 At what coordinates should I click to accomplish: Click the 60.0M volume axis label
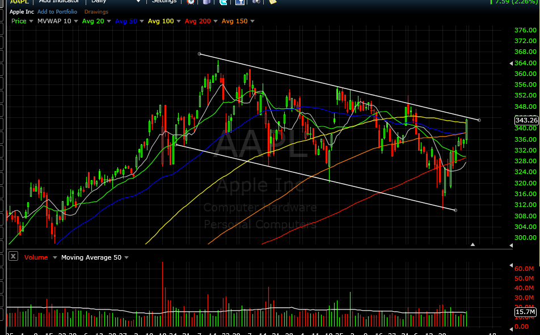(x=524, y=269)
